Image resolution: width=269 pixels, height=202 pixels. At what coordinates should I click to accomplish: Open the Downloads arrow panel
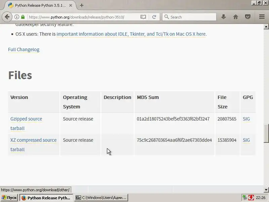[224, 17]
